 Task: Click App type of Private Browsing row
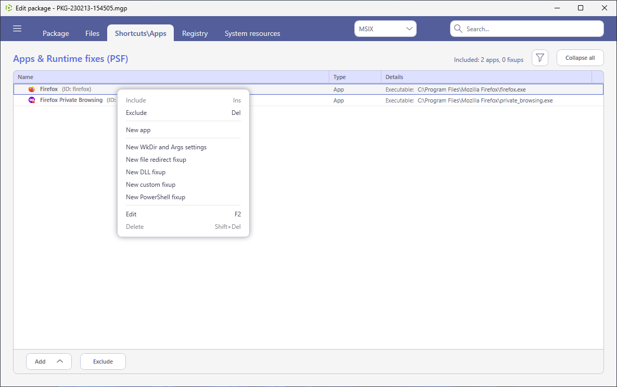click(x=338, y=101)
